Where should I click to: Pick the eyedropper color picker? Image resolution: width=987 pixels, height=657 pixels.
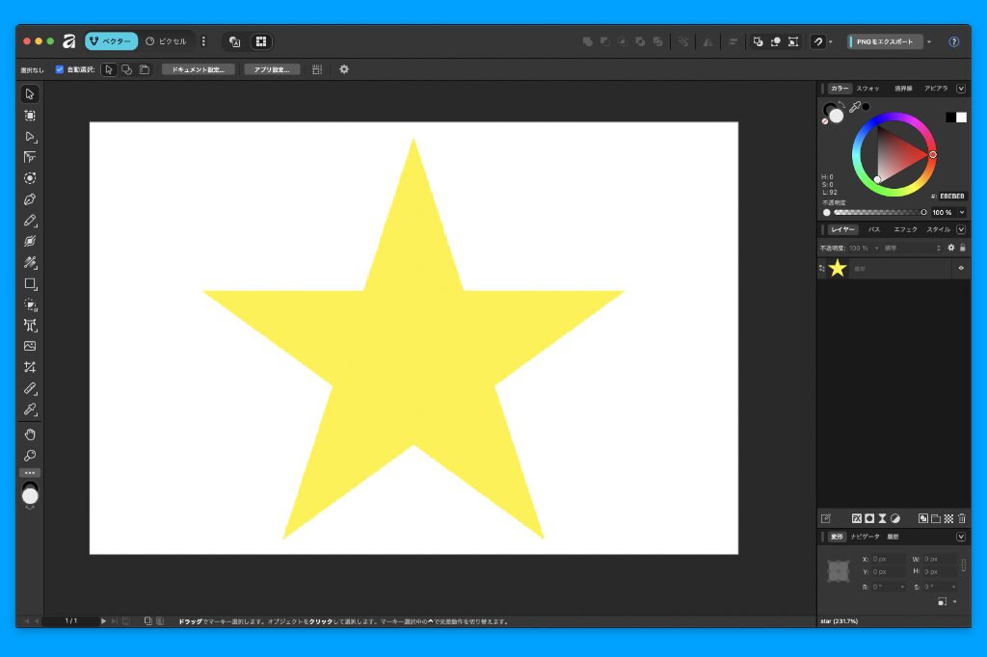point(854,108)
